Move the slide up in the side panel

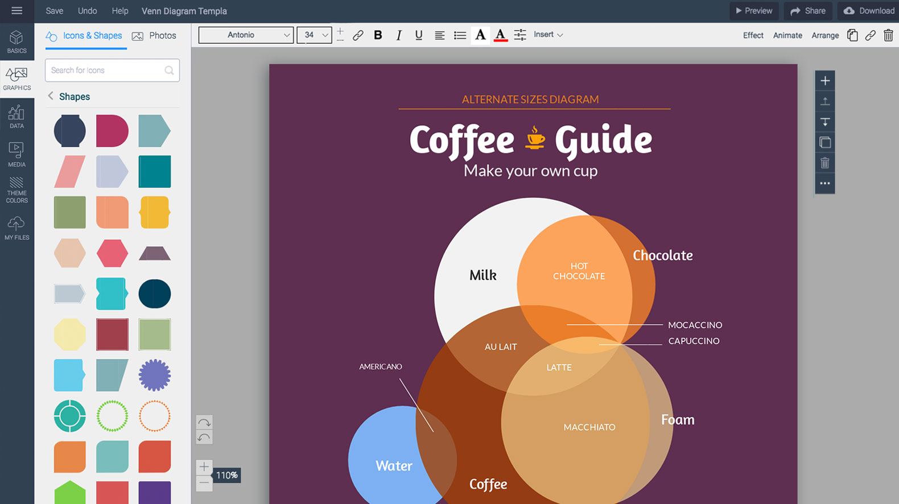825,101
